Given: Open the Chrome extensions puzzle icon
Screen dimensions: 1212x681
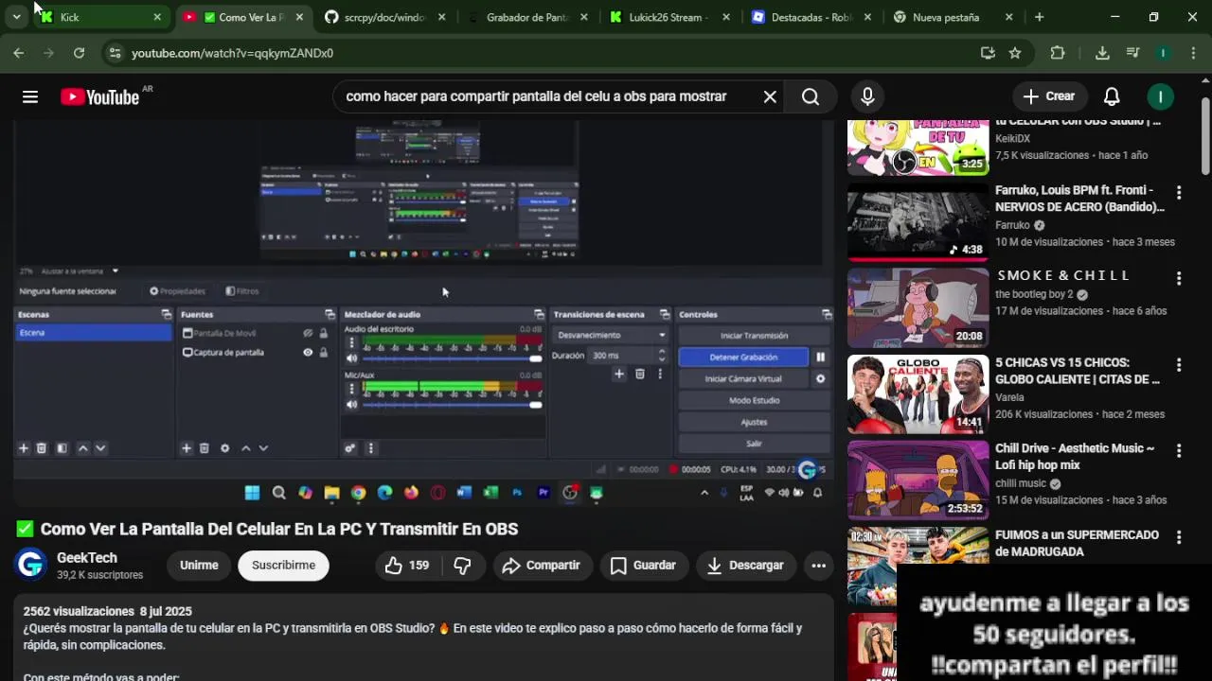Looking at the screenshot, I should (1058, 53).
